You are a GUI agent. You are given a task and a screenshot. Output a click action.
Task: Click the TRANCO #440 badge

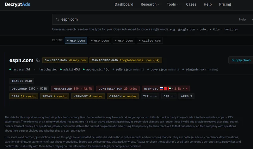click(x=22, y=81)
